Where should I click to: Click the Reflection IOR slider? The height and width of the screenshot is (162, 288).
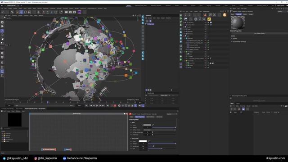[162, 148]
